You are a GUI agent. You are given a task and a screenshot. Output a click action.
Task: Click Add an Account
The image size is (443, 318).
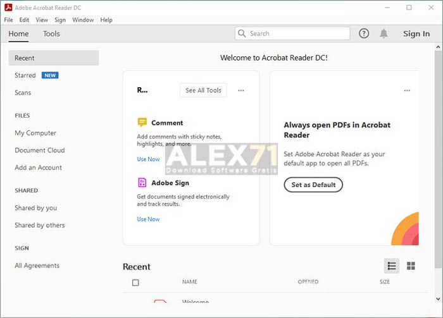[x=38, y=168]
